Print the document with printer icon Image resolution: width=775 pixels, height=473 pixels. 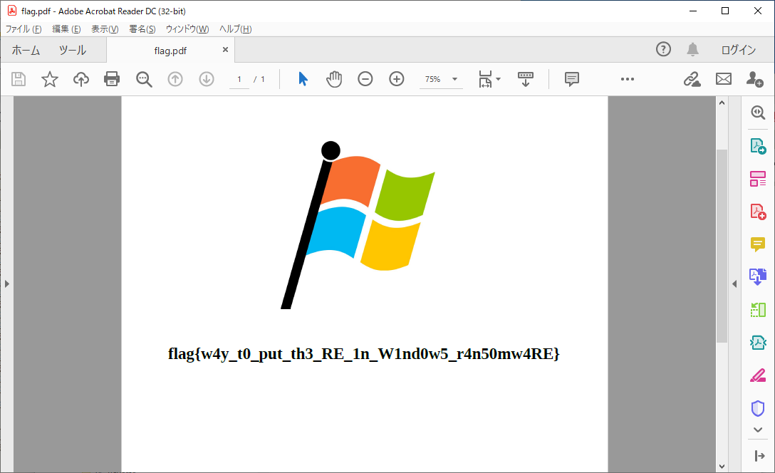[x=112, y=79]
